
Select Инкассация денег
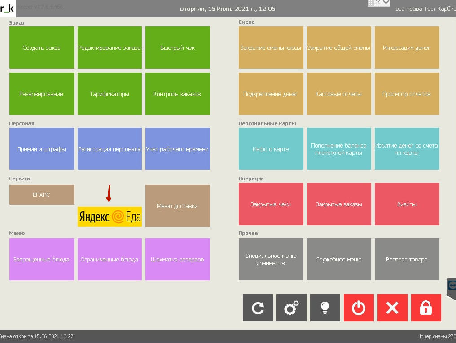pos(407,48)
